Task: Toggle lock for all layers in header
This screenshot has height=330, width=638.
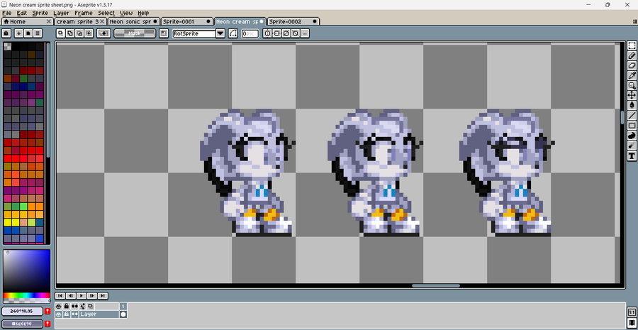Action: [67, 306]
